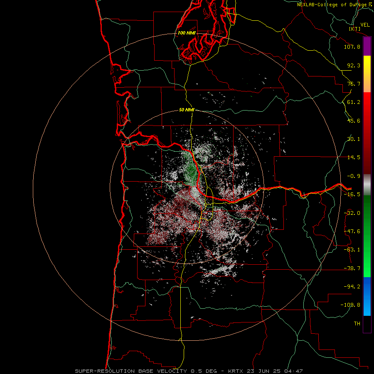
Task: Click the -63.1 velocity scale value
Action: (x=352, y=250)
